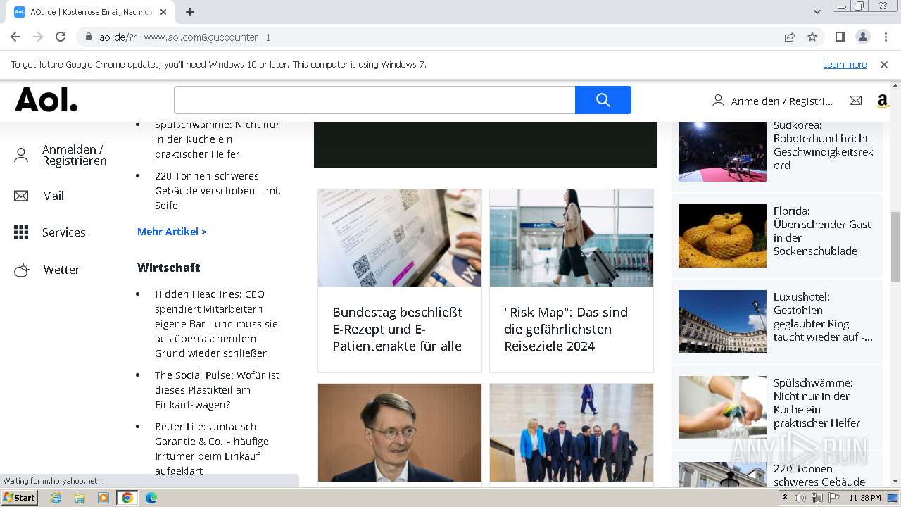Open Windows Explorer folder in taskbar
Screen dimensions: 901x507
tap(80, 498)
